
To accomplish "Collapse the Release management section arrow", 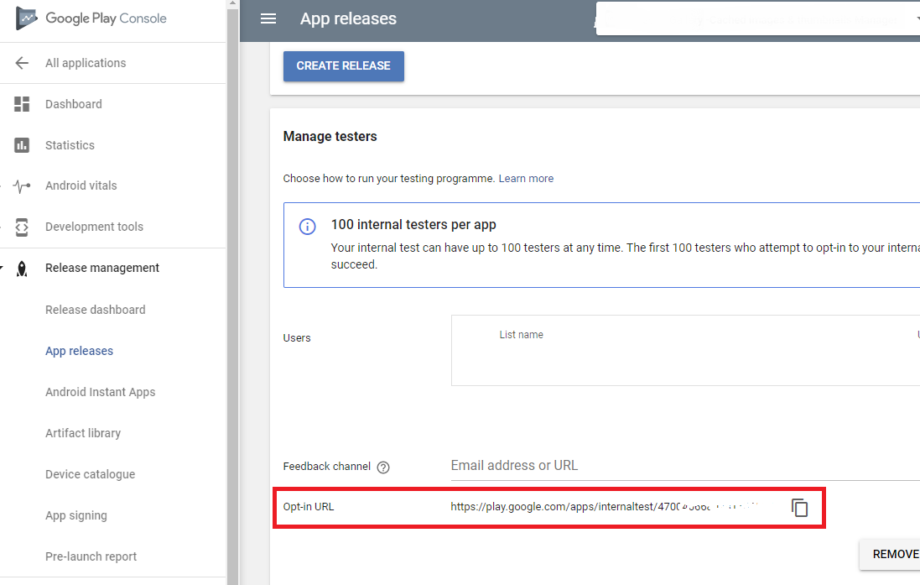I will tap(3, 269).
